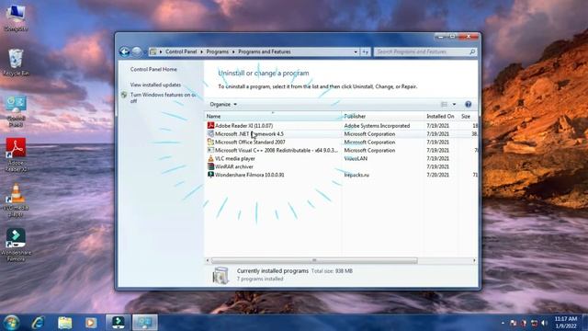Open Windows Media Player taskbar icon

click(x=91, y=323)
